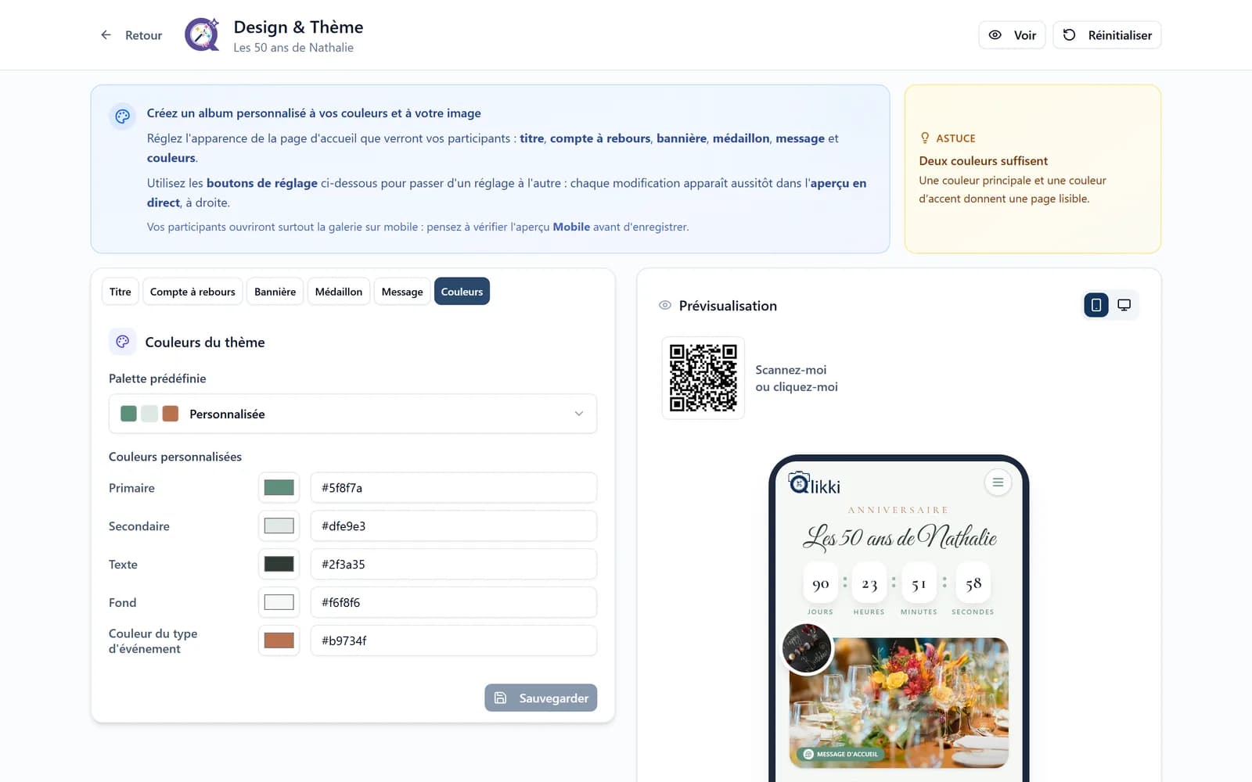The image size is (1252, 782).
Task: Click the Retour back arrow icon
Action: (106, 35)
